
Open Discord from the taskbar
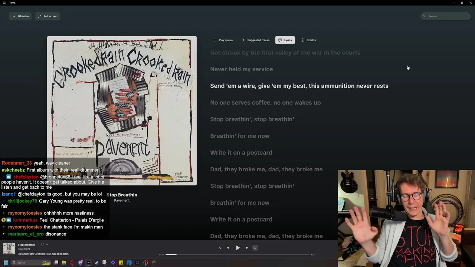[x=81, y=263]
